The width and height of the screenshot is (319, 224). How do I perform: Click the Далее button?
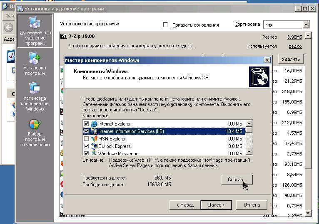click(216, 205)
